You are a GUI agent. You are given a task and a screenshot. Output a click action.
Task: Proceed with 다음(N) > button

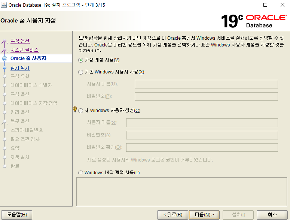coord(204,215)
